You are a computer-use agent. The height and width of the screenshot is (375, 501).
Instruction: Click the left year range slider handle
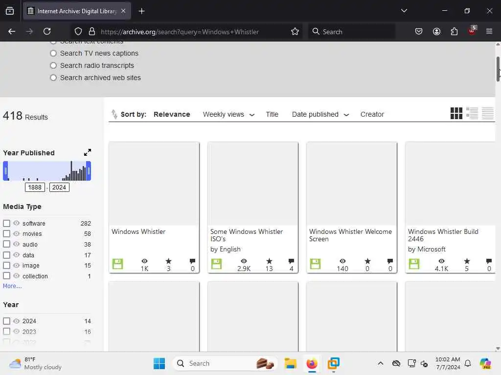[x=5, y=170]
